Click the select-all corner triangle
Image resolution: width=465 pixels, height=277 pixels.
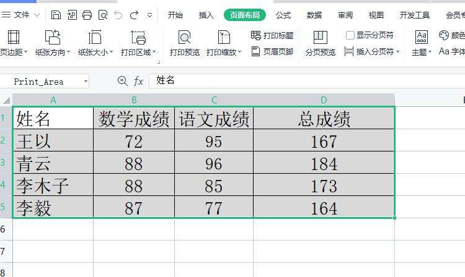point(6,101)
